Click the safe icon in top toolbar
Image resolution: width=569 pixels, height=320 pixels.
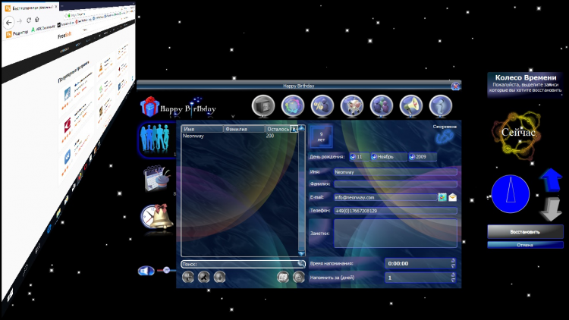point(262,105)
